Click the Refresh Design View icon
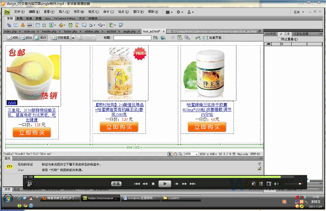326x211 pixels. click(173, 38)
